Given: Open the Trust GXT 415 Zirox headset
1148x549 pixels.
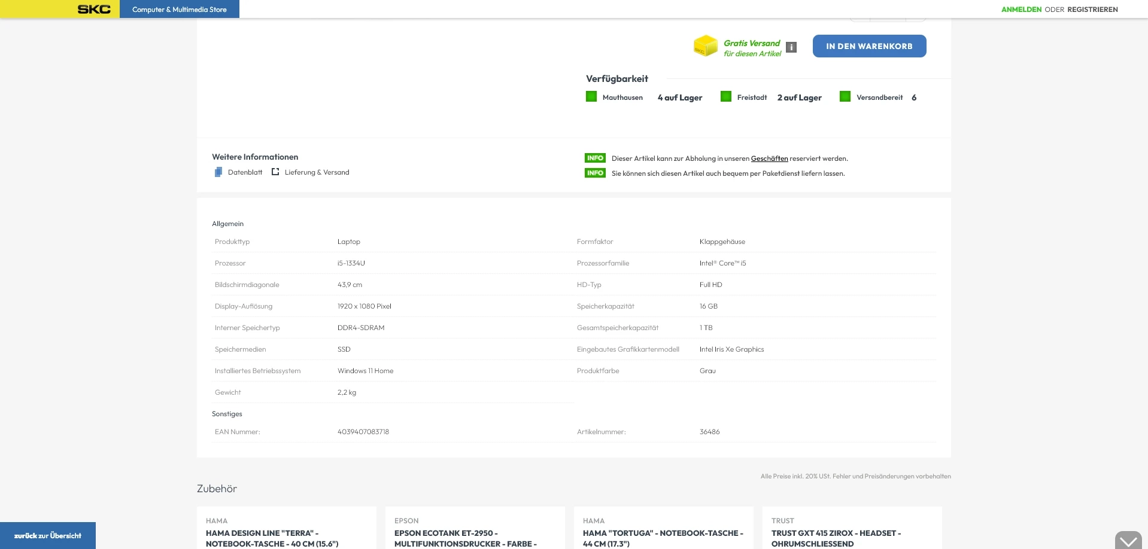Looking at the screenshot, I should pos(836,538).
